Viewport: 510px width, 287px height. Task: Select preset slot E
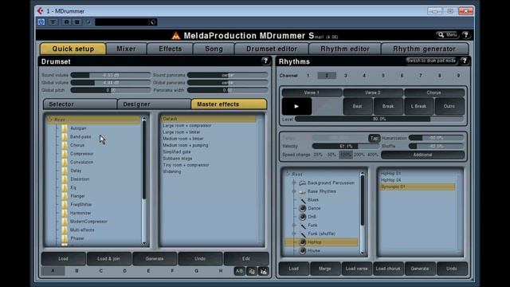point(149,271)
